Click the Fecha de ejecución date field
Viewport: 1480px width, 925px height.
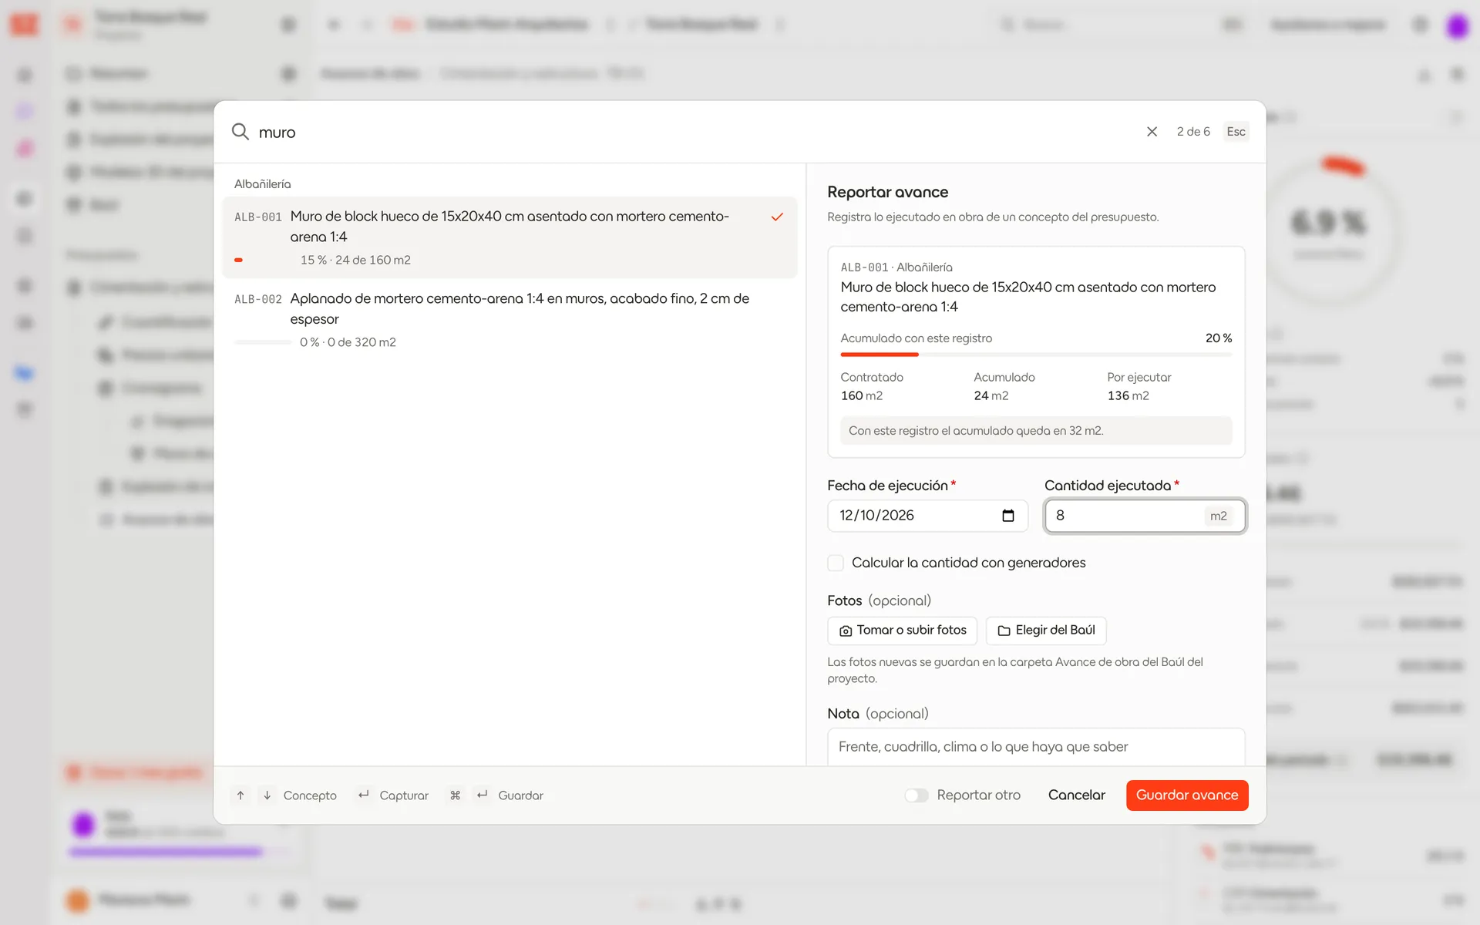click(927, 516)
